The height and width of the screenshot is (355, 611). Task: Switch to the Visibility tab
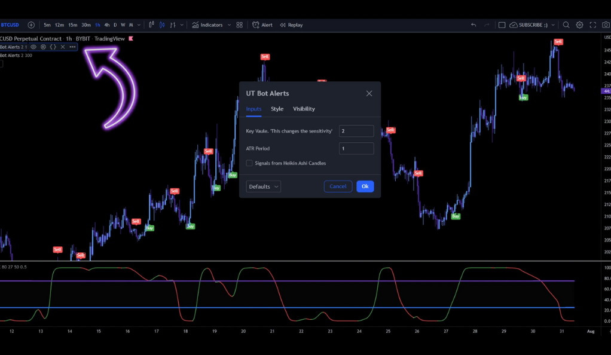pos(304,109)
